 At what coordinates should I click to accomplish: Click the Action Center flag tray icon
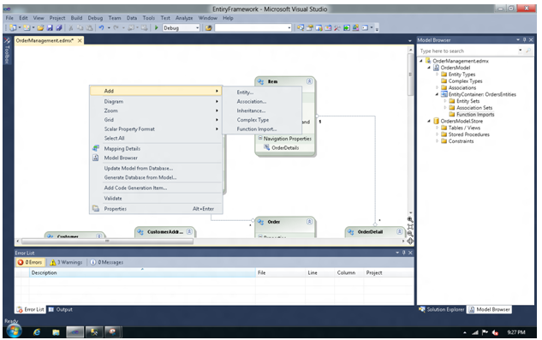point(485,332)
